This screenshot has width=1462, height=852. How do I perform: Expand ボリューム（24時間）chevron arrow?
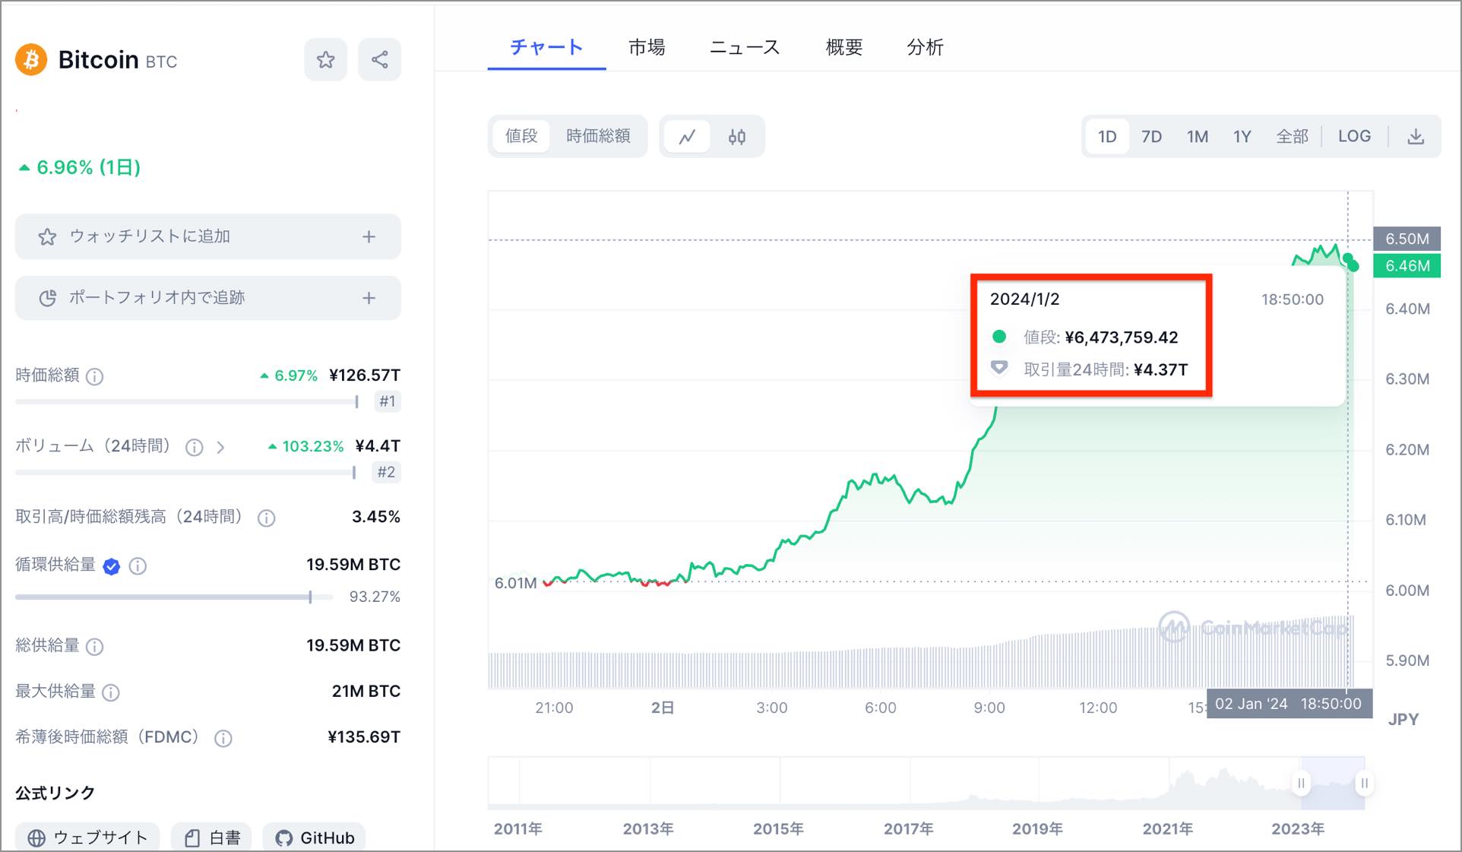[220, 447]
